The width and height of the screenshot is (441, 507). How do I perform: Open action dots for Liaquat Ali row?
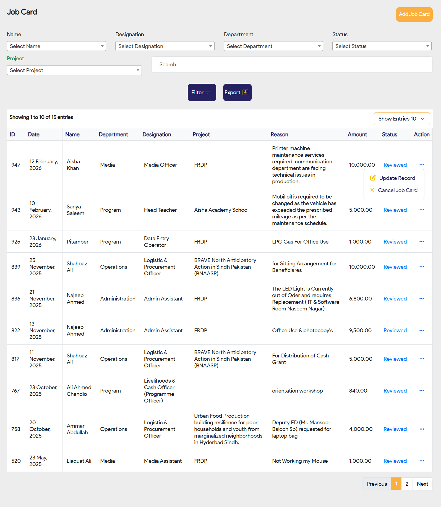click(422, 461)
